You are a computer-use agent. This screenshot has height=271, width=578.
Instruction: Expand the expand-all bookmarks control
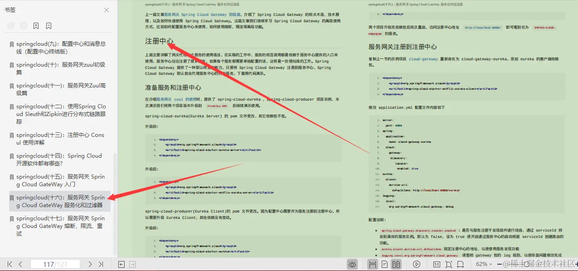tap(11, 26)
